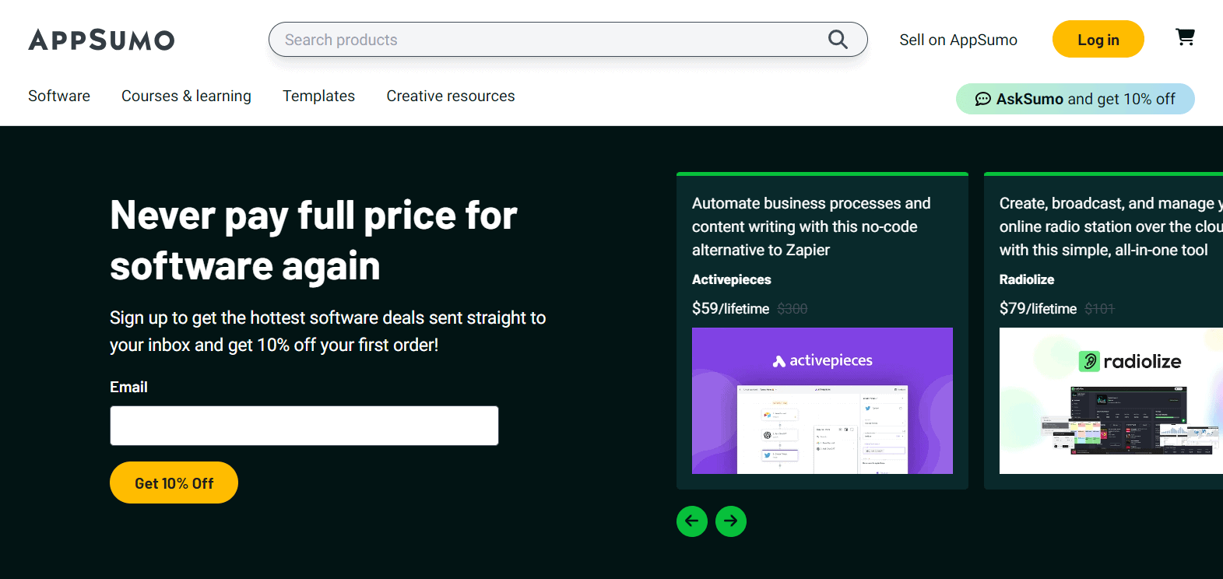Open the Creative resources menu
The height and width of the screenshot is (579, 1223).
tap(450, 96)
